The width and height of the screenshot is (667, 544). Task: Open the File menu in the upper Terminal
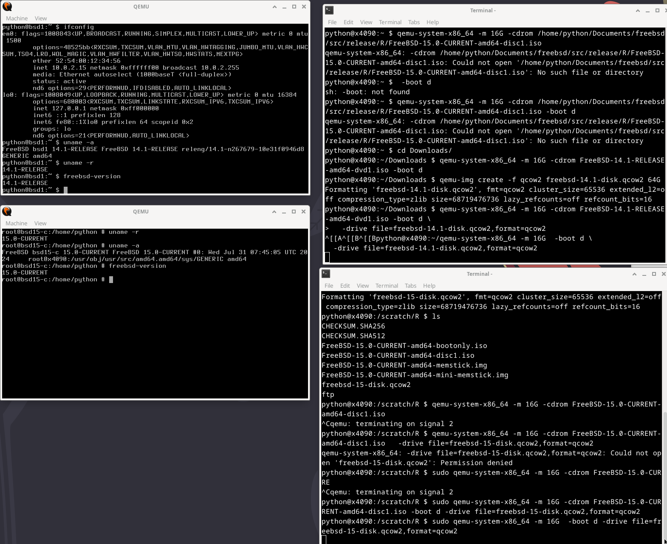click(332, 22)
